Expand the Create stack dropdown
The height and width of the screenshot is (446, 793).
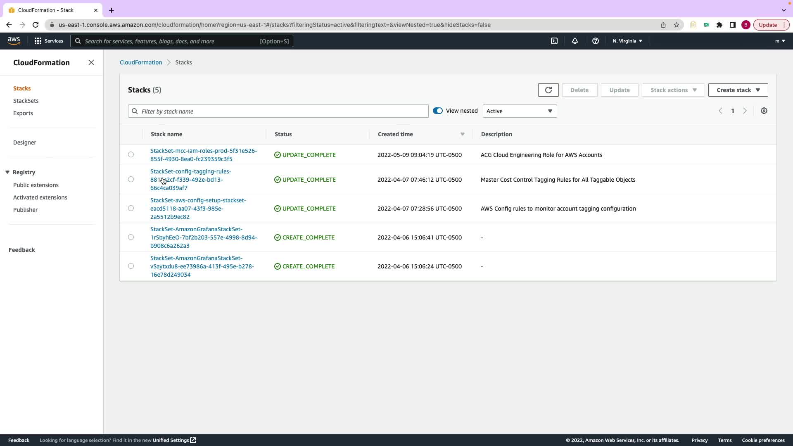coord(738,90)
